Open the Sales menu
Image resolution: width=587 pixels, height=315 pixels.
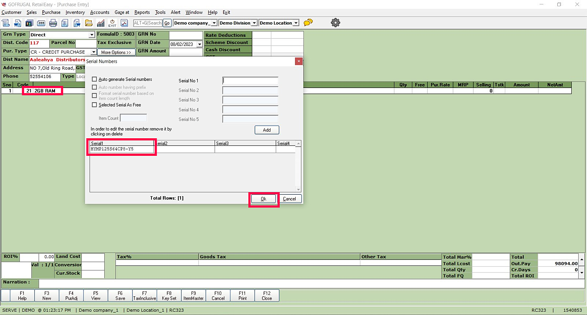point(32,12)
